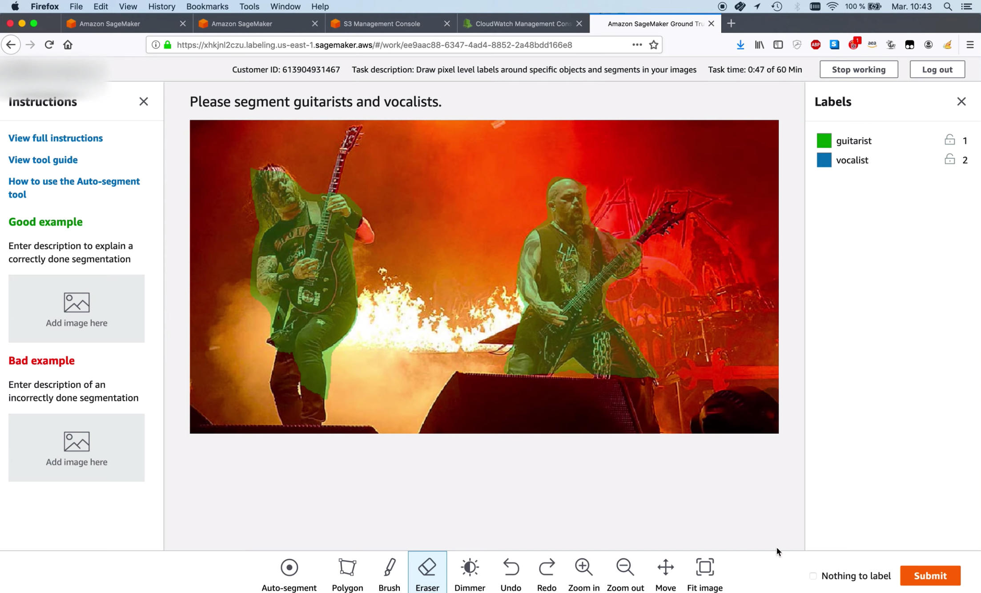Open the Bookmarks menu

coord(207,6)
